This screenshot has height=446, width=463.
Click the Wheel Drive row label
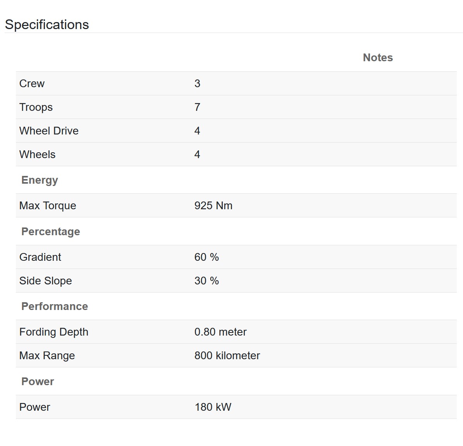click(x=49, y=131)
